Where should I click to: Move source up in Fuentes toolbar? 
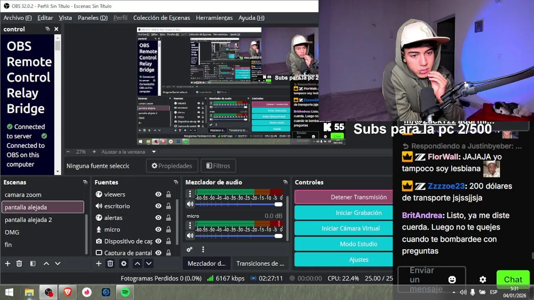(x=137, y=263)
